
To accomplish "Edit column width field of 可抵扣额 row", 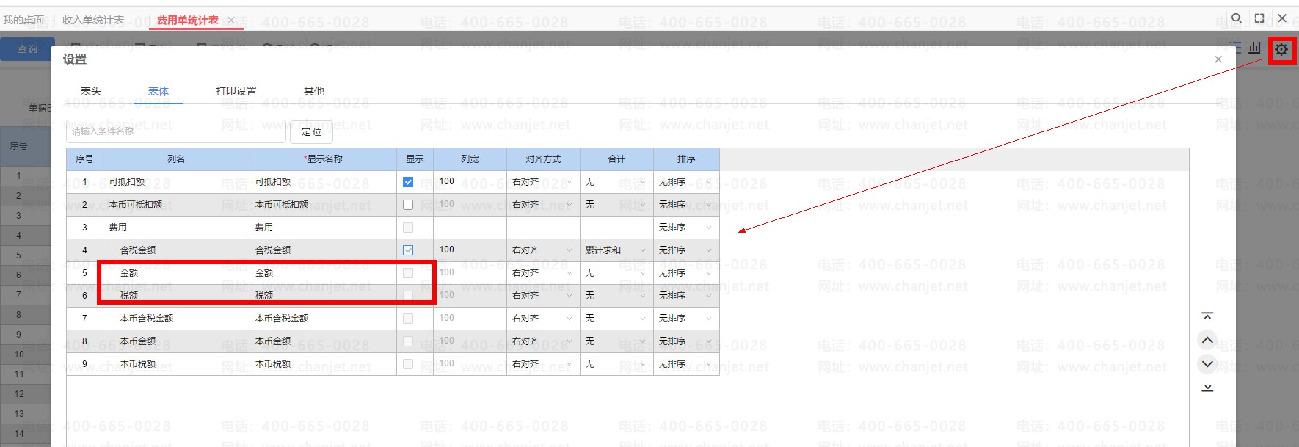I will pyautogui.click(x=470, y=182).
